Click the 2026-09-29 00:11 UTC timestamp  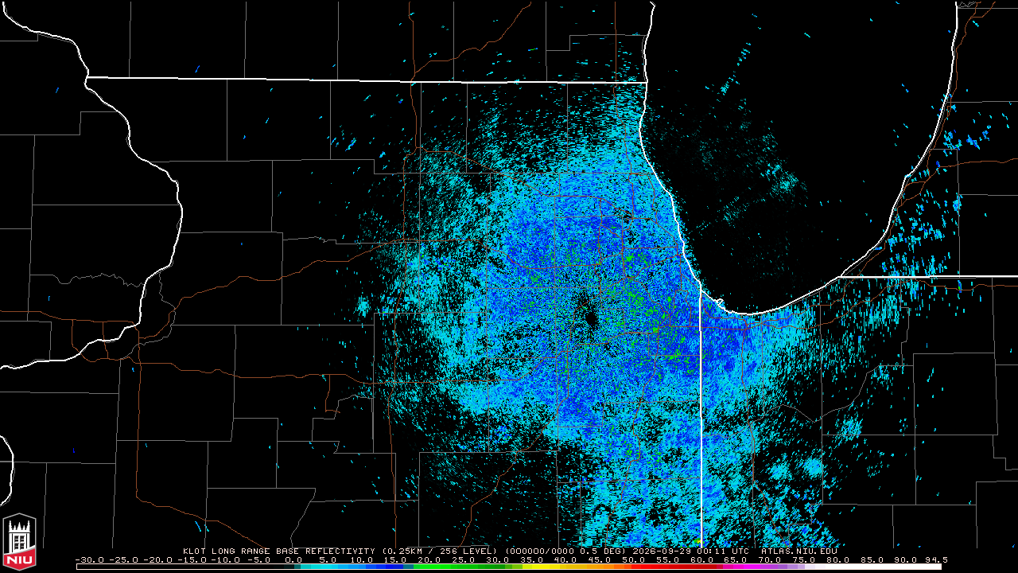pyautogui.click(x=691, y=551)
